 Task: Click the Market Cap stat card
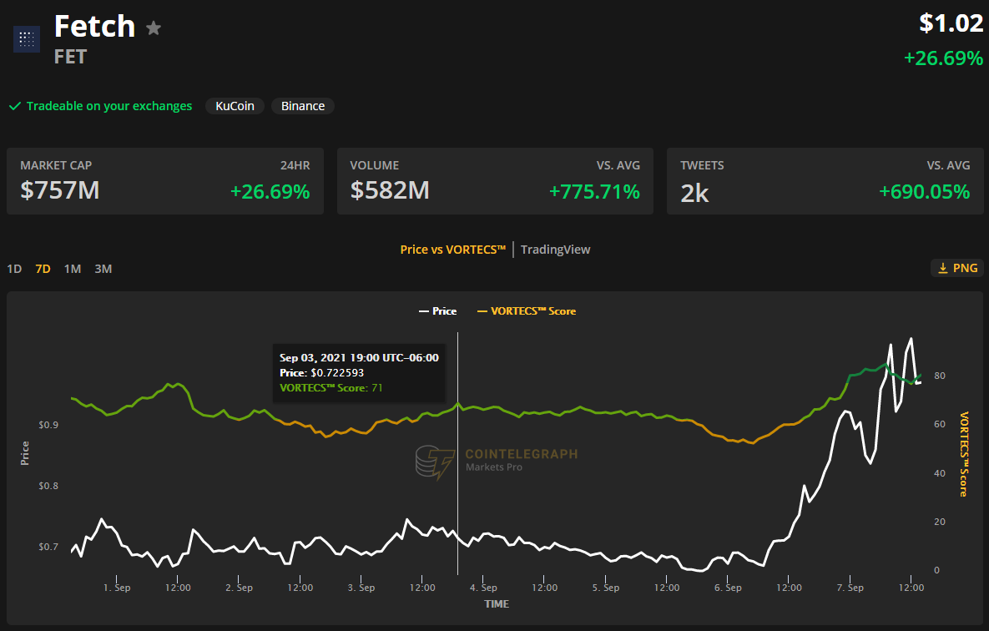pyautogui.click(x=165, y=181)
